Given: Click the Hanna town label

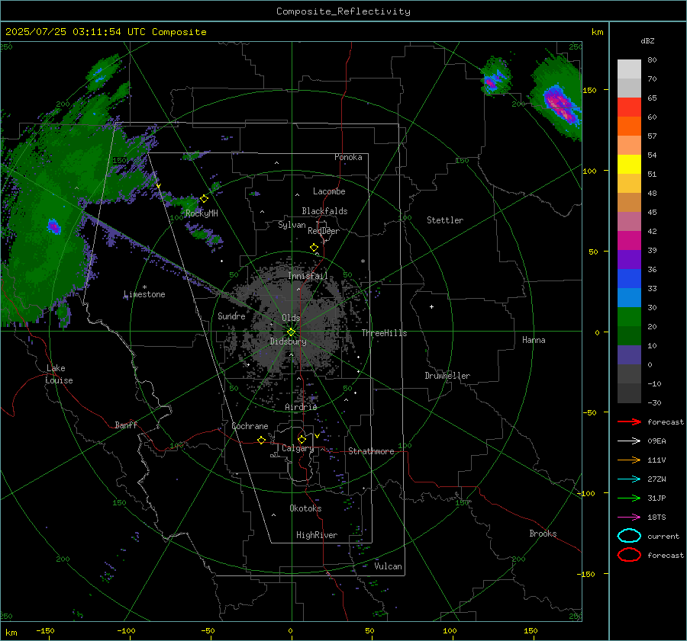Looking at the screenshot, I should click(x=534, y=340).
